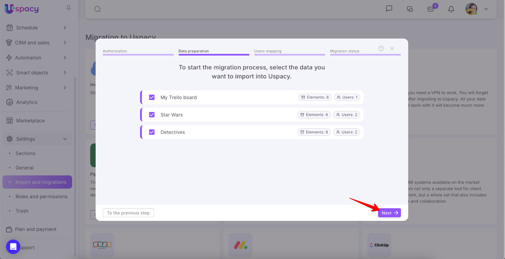Click the search magnifier icon
This screenshot has height=259, width=505.
[98, 9]
